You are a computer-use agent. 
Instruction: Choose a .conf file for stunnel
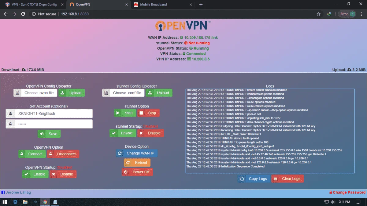(x=124, y=93)
